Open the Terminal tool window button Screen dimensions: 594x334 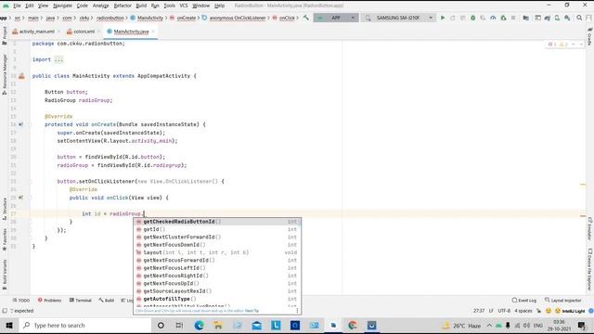[x=81, y=301]
